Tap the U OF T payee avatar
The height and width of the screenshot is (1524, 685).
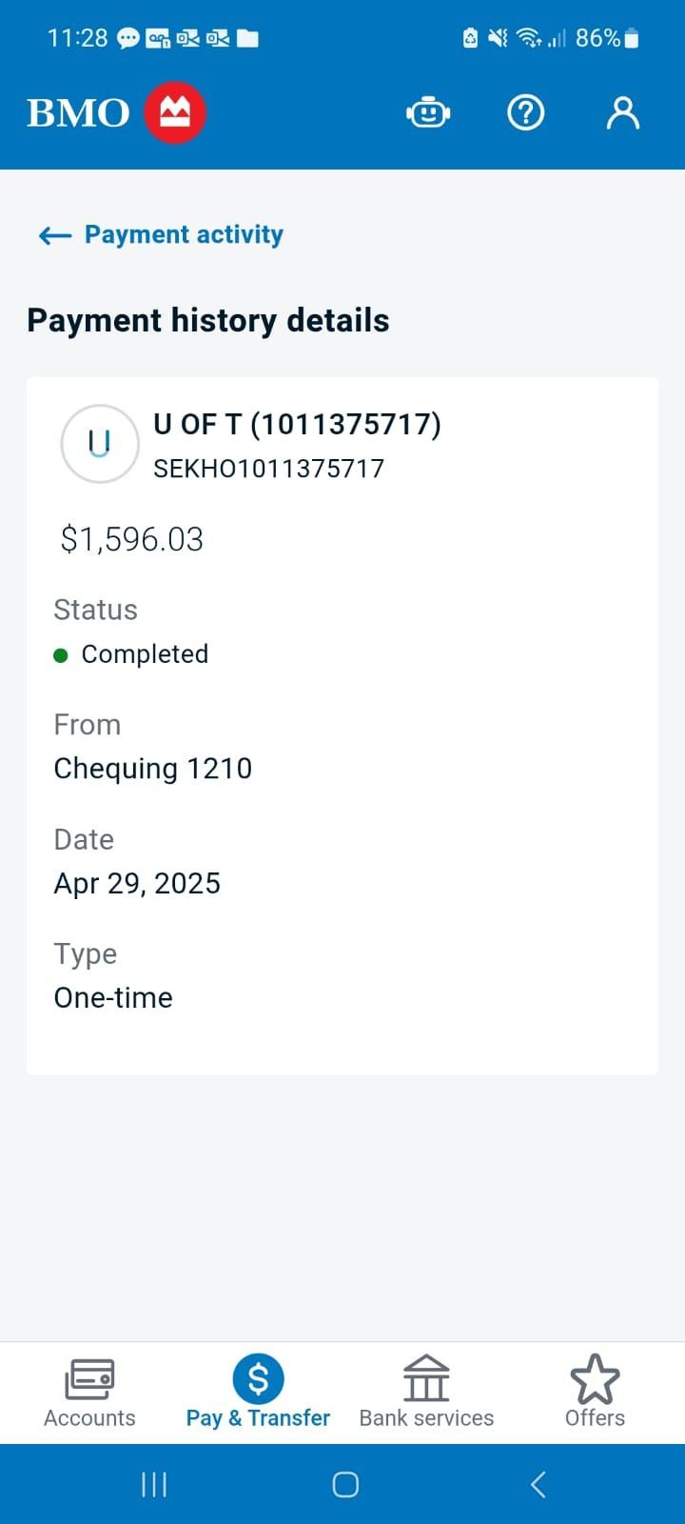pyautogui.click(x=100, y=444)
